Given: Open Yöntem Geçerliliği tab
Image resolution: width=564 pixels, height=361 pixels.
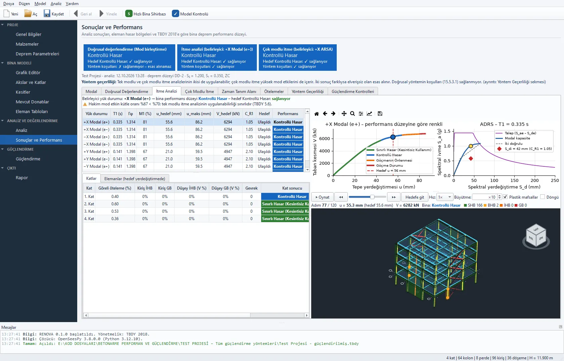Looking at the screenshot, I should 308,91.
